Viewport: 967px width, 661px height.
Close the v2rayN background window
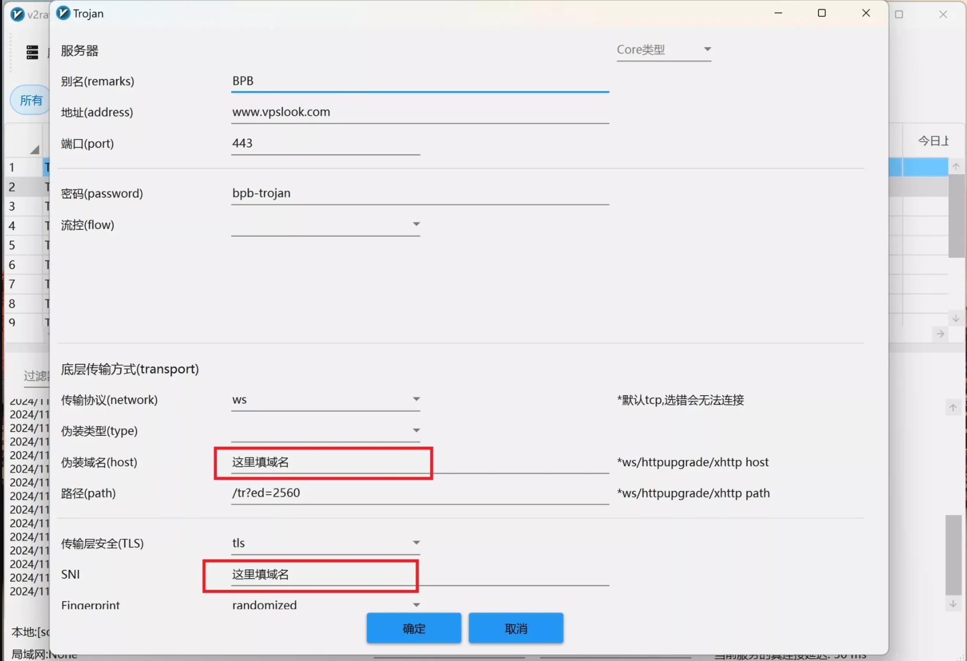click(943, 15)
